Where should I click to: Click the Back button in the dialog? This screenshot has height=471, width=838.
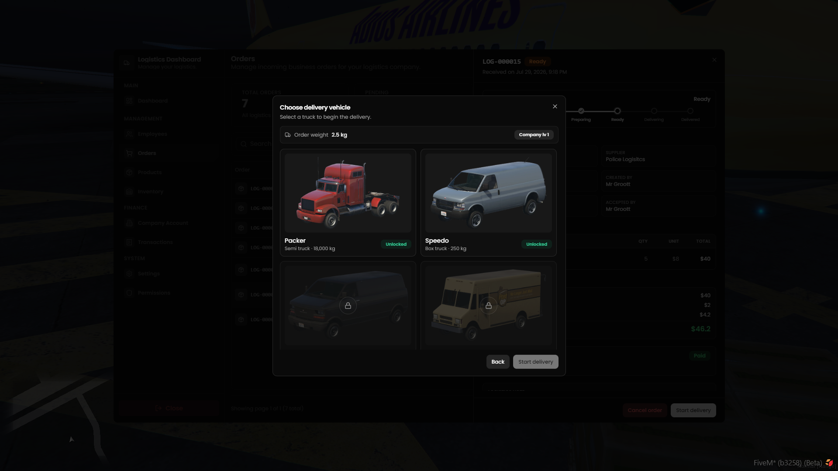point(498,362)
